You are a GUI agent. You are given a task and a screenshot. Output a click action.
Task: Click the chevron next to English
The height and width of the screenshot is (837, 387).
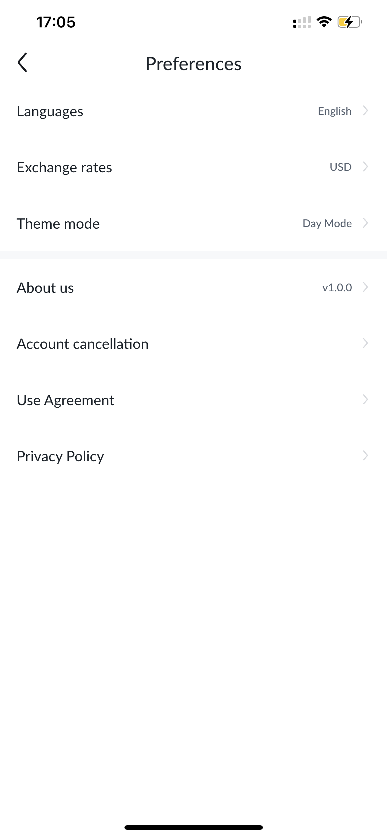click(x=366, y=111)
